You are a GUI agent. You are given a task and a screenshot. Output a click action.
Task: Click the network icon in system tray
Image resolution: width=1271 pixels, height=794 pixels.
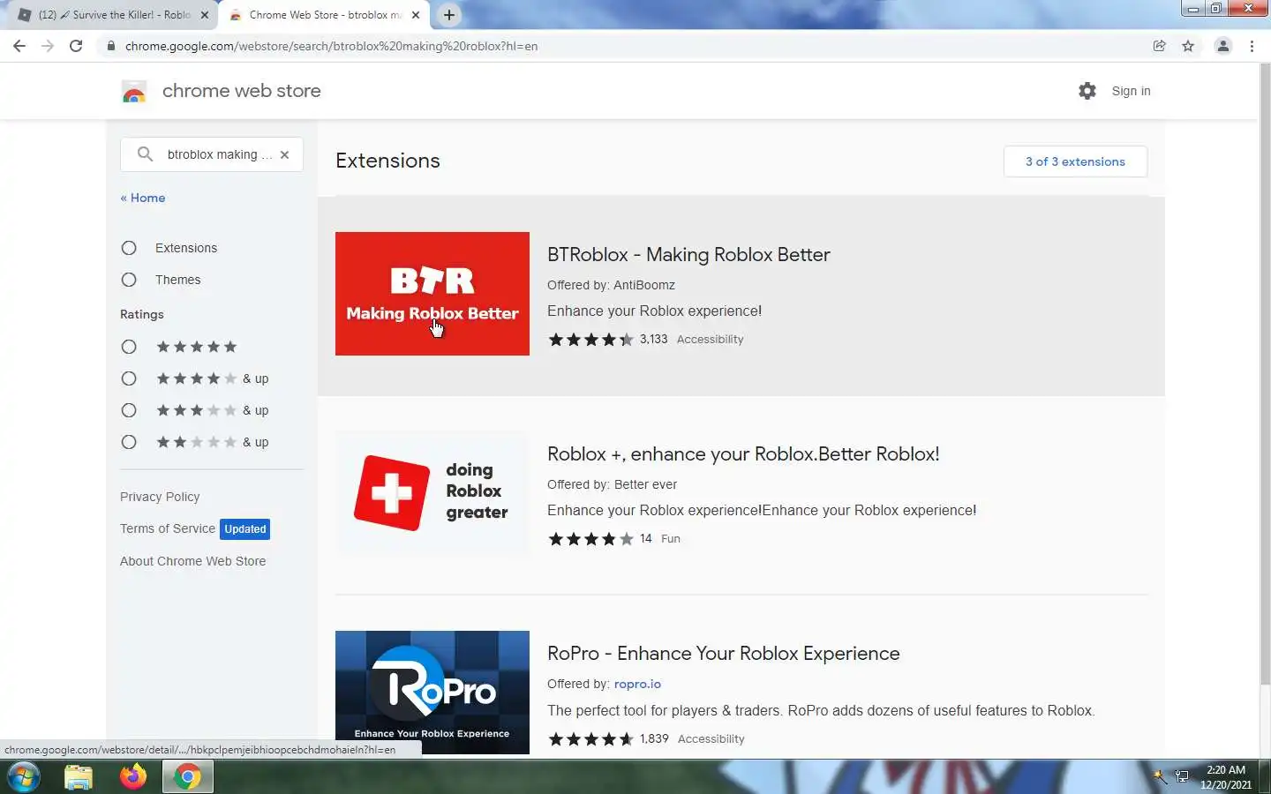(x=1182, y=777)
